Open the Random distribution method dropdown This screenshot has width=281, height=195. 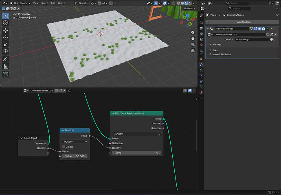tap(136, 134)
